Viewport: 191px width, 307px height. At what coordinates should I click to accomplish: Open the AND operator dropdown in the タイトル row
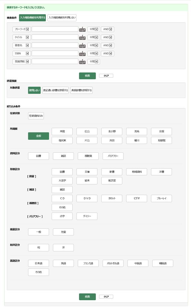[x=108, y=37]
